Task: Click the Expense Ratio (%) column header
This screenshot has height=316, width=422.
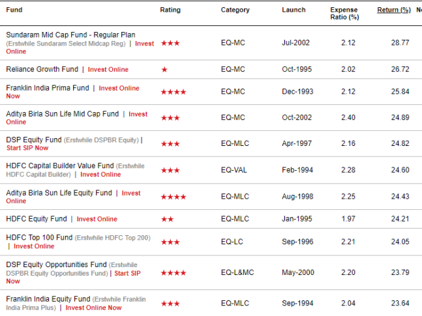Action: 345,14
